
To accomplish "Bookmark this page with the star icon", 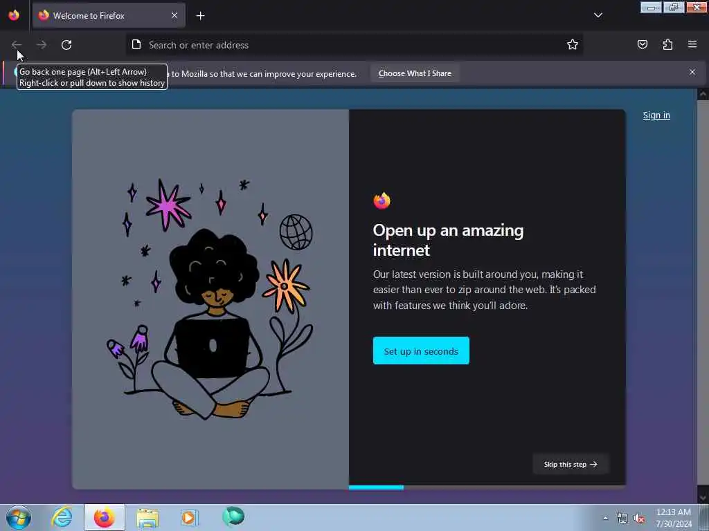I will pos(573,44).
